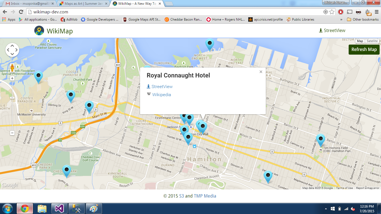Select the marker at Tim Hortons Field
The height and width of the screenshot is (214, 381).
[321, 140]
